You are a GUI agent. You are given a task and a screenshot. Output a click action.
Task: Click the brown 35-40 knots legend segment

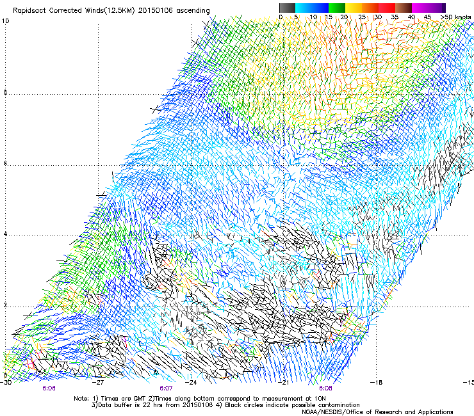coord(404,8)
